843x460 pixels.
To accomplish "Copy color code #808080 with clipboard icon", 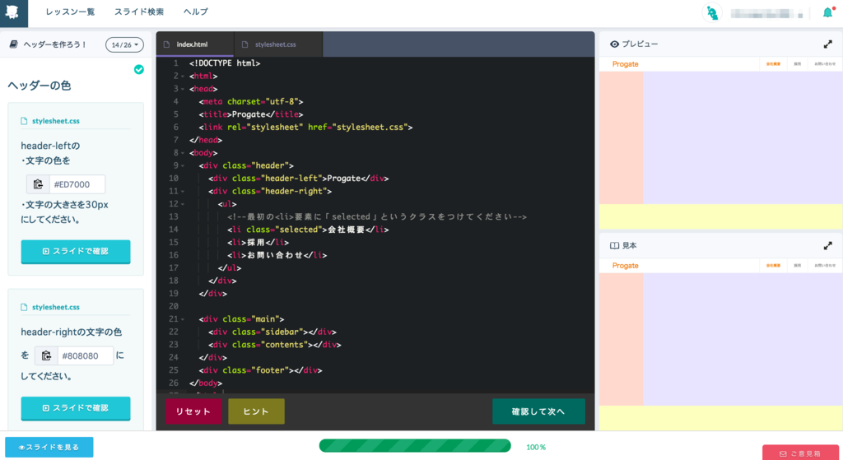I will [46, 355].
